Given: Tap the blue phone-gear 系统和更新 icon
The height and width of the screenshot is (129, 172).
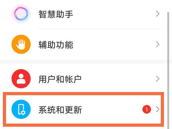Looking at the screenshot, I should click(x=21, y=109).
